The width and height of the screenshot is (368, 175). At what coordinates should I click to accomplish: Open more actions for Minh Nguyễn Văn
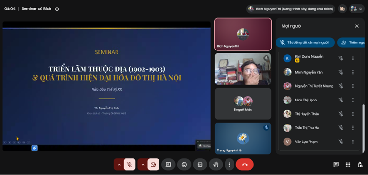point(353,72)
